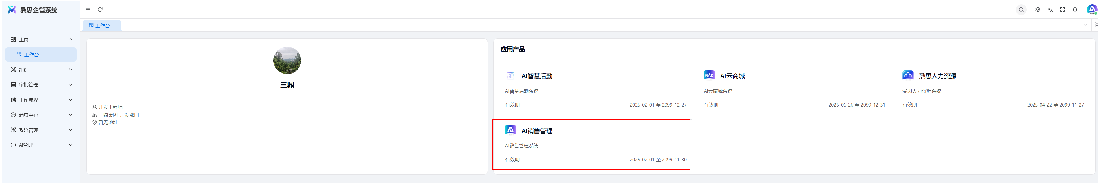Click the sidebar collapse hamburger icon
The image size is (1098, 183).
pos(88,10)
